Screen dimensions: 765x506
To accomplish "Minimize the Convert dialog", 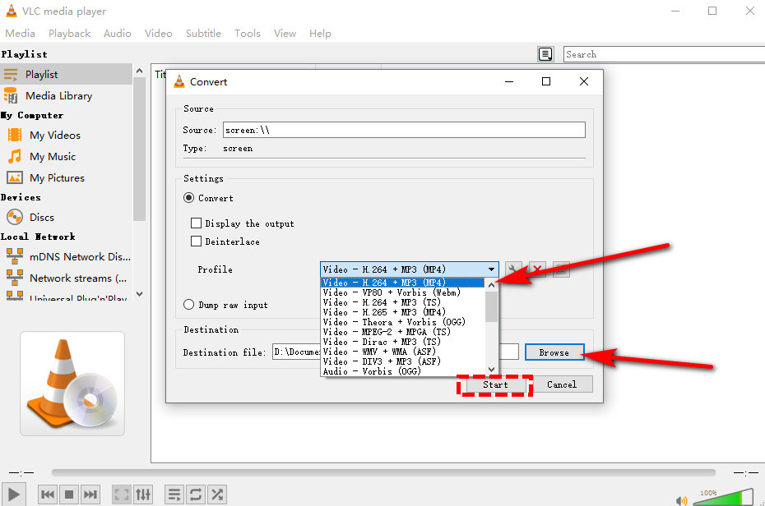I will point(509,81).
